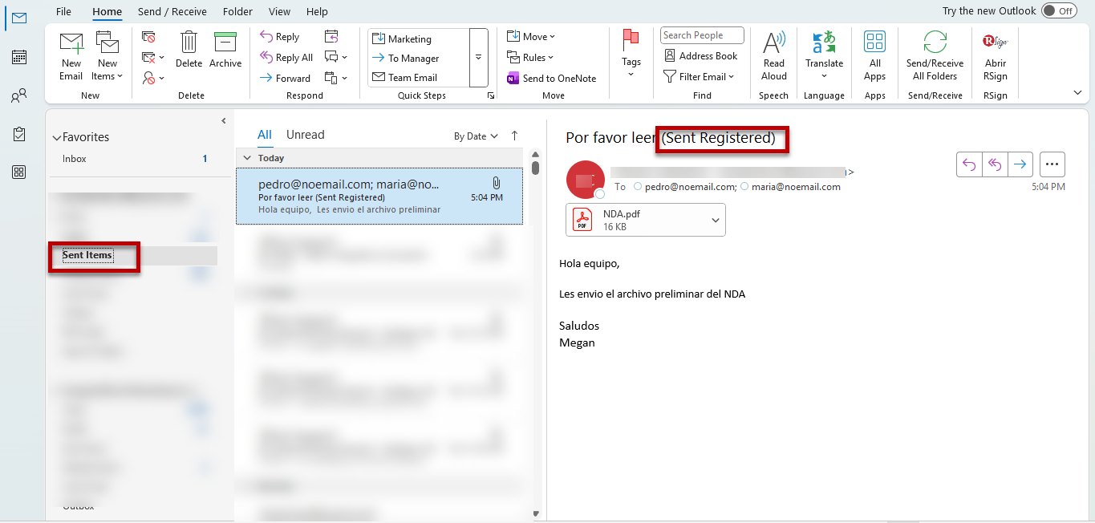Open the File menu

pos(63,12)
